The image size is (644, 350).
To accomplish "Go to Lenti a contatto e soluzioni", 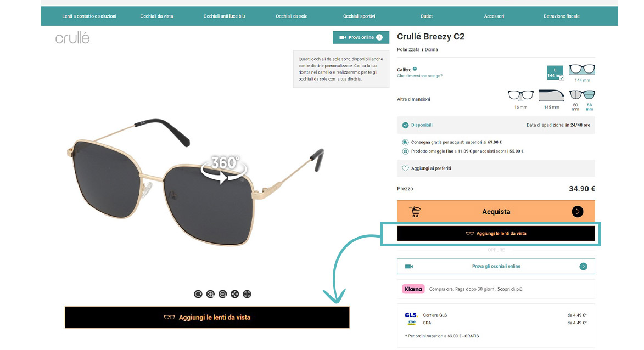I will [x=89, y=16].
